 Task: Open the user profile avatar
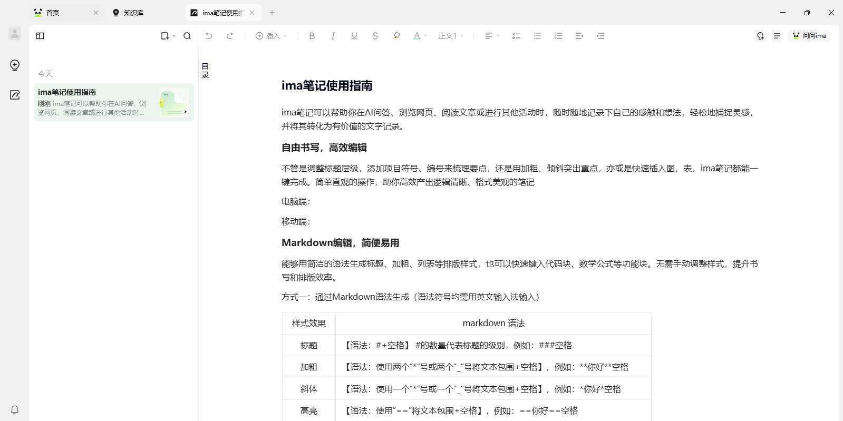[15, 34]
